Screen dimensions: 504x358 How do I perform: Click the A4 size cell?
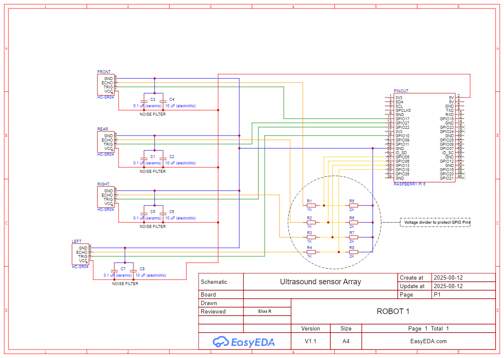point(346,341)
